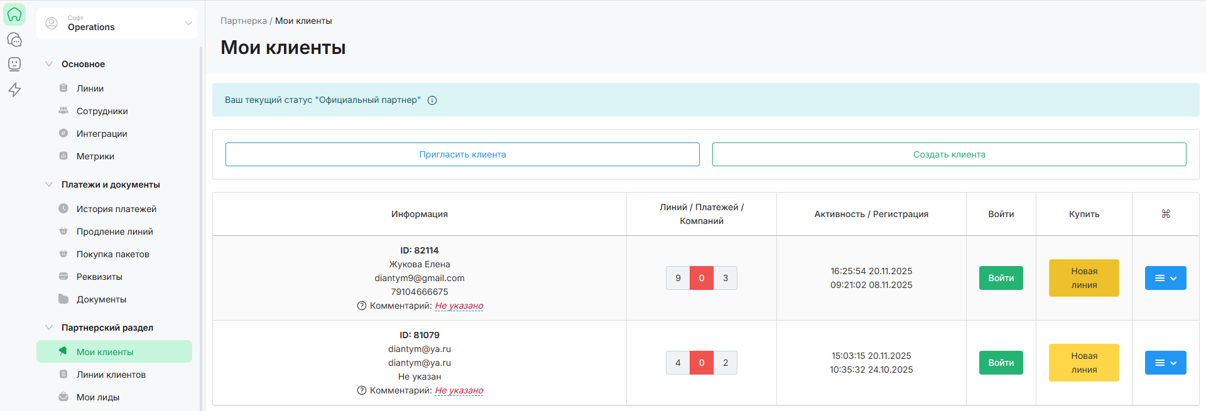Open the chat bubble icon in left rail

14,40
